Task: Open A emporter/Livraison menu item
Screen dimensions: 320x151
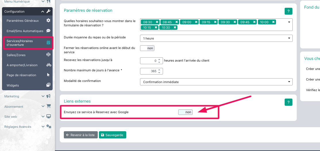Action: point(27,65)
